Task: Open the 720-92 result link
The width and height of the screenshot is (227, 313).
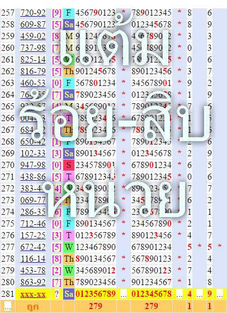Action: (x=33, y=13)
